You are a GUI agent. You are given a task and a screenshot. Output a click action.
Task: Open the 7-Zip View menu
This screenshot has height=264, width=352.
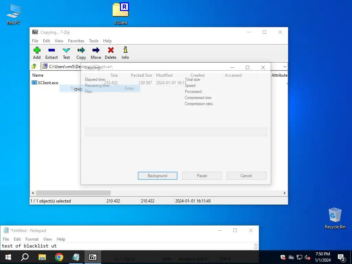click(x=59, y=41)
